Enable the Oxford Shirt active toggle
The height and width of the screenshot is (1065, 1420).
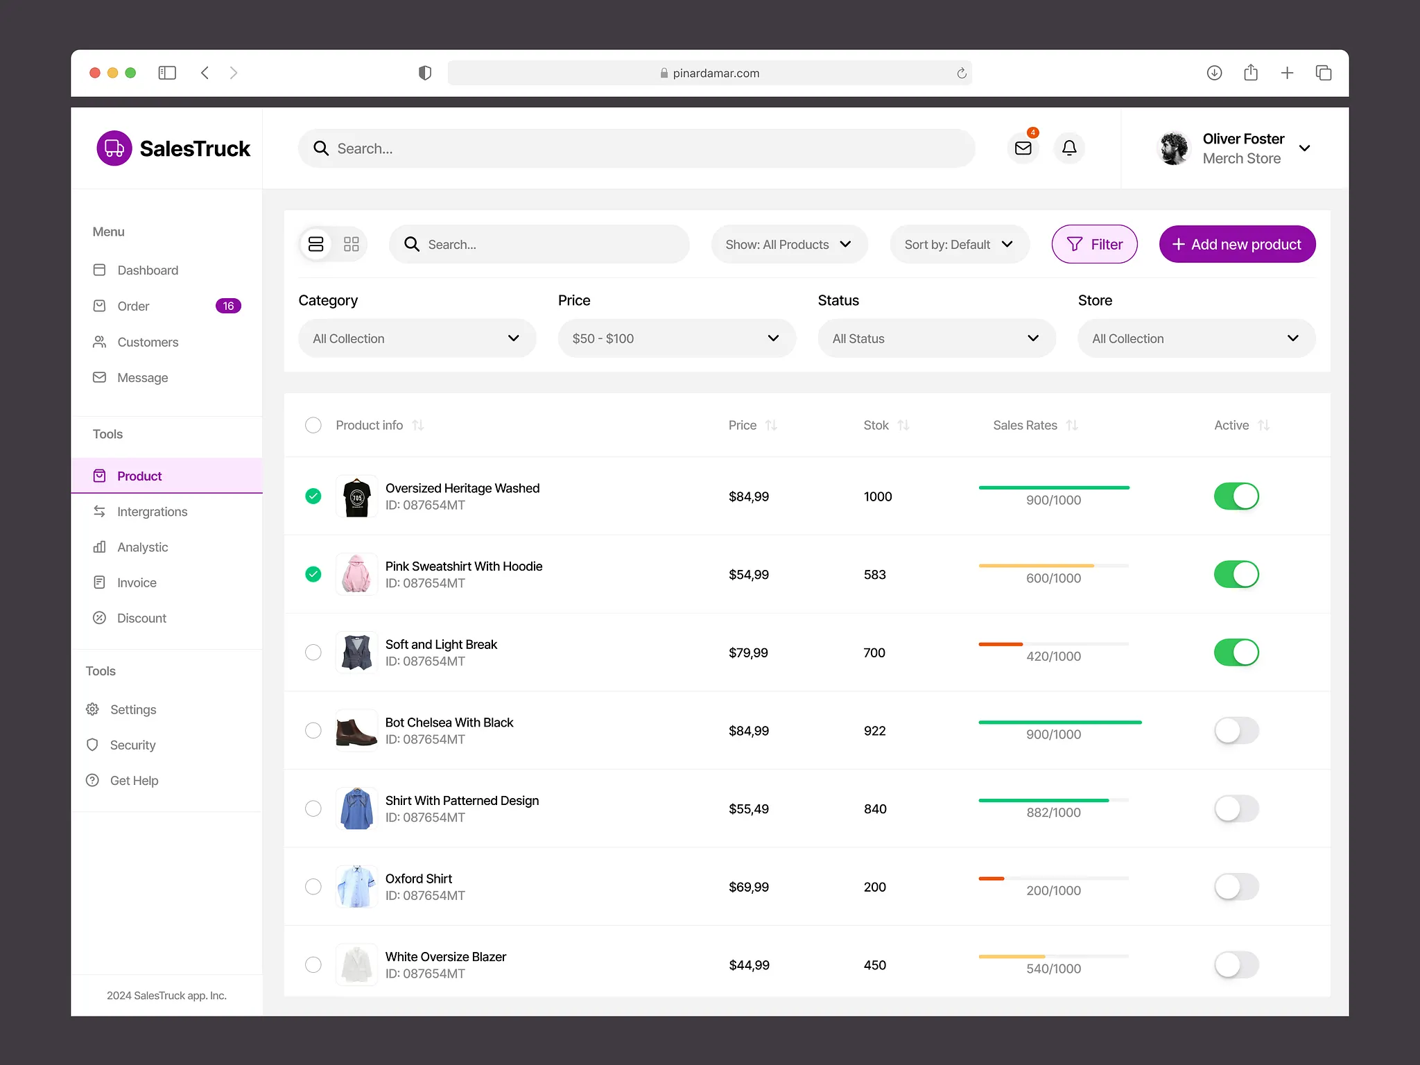coord(1236,887)
